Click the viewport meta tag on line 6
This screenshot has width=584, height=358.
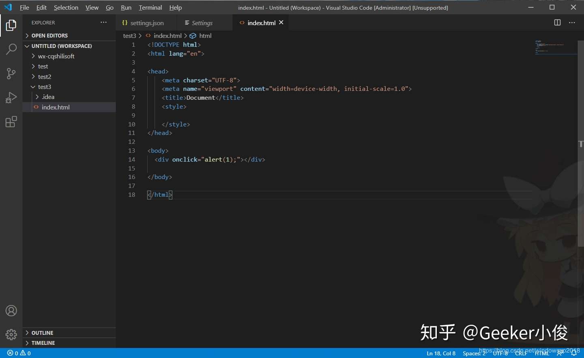287,89
